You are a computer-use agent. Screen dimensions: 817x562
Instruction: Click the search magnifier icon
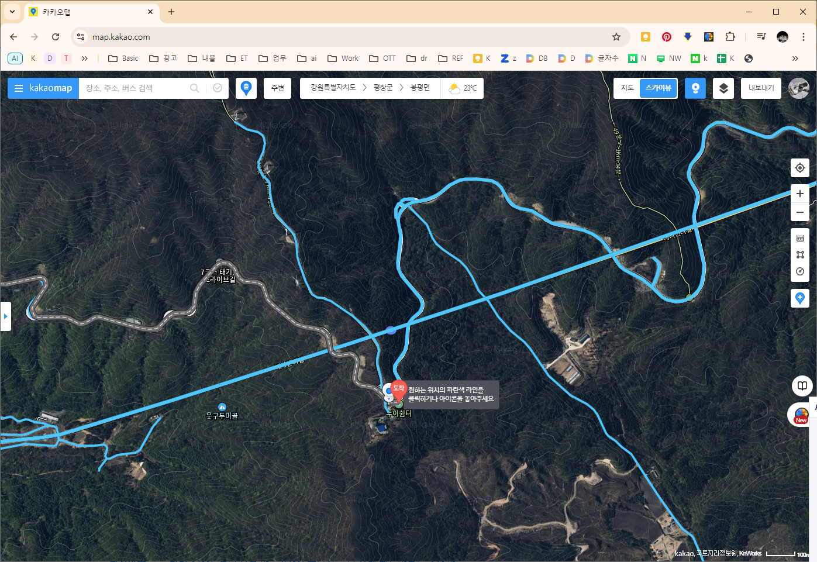point(195,88)
